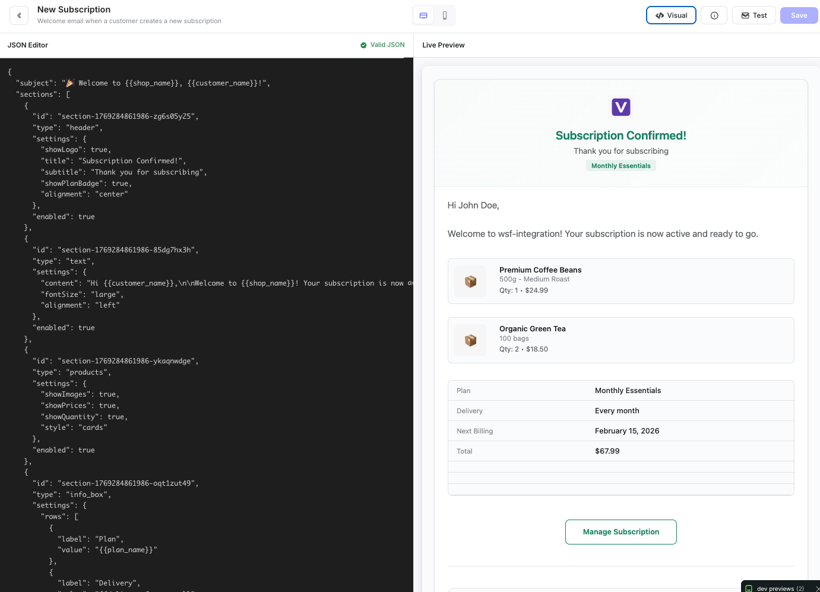This screenshot has width=820, height=592.
Task: Click the Organic Green Tea product title
Action: coord(533,329)
